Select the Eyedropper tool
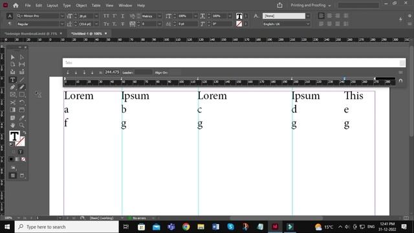Image resolution: width=414 pixels, height=233 pixels. 22,118
